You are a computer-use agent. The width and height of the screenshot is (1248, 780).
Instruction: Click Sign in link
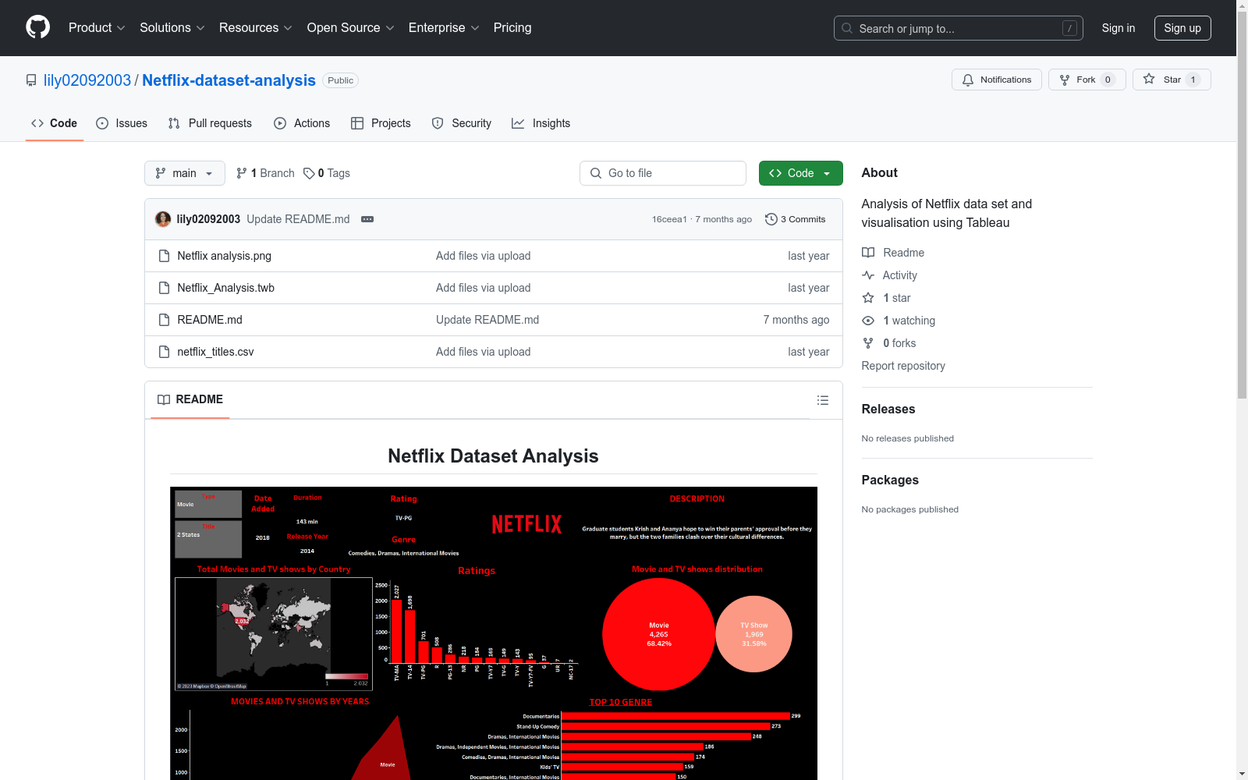(x=1118, y=28)
